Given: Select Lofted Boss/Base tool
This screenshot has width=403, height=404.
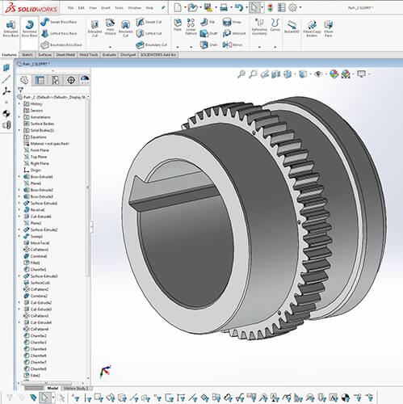Looking at the screenshot, I should (59, 33).
